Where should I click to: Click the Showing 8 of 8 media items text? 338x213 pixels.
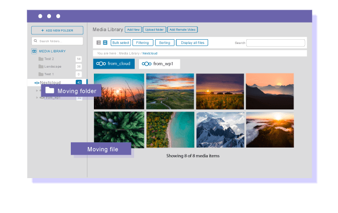(193, 156)
